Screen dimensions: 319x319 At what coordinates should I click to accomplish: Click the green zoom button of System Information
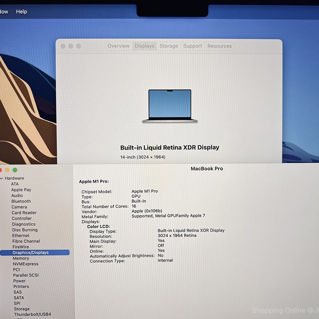[15, 170]
